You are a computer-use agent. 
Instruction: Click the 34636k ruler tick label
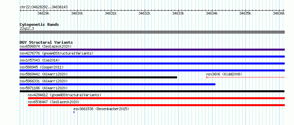click(279, 13)
